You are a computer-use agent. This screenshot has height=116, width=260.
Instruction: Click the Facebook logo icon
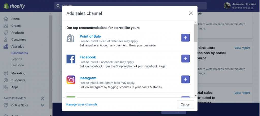click(71, 59)
